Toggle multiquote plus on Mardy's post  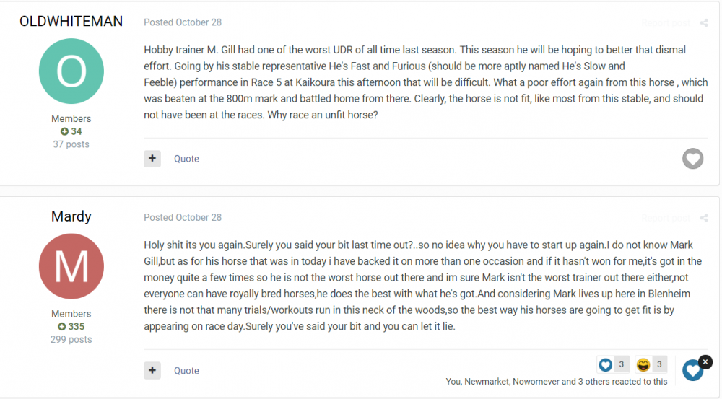point(152,371)
